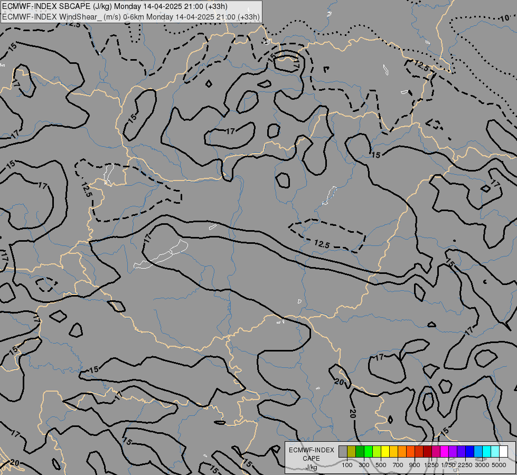
Task: Click the J/kg unit label in the legend
Action: click(x=311, y=467)
